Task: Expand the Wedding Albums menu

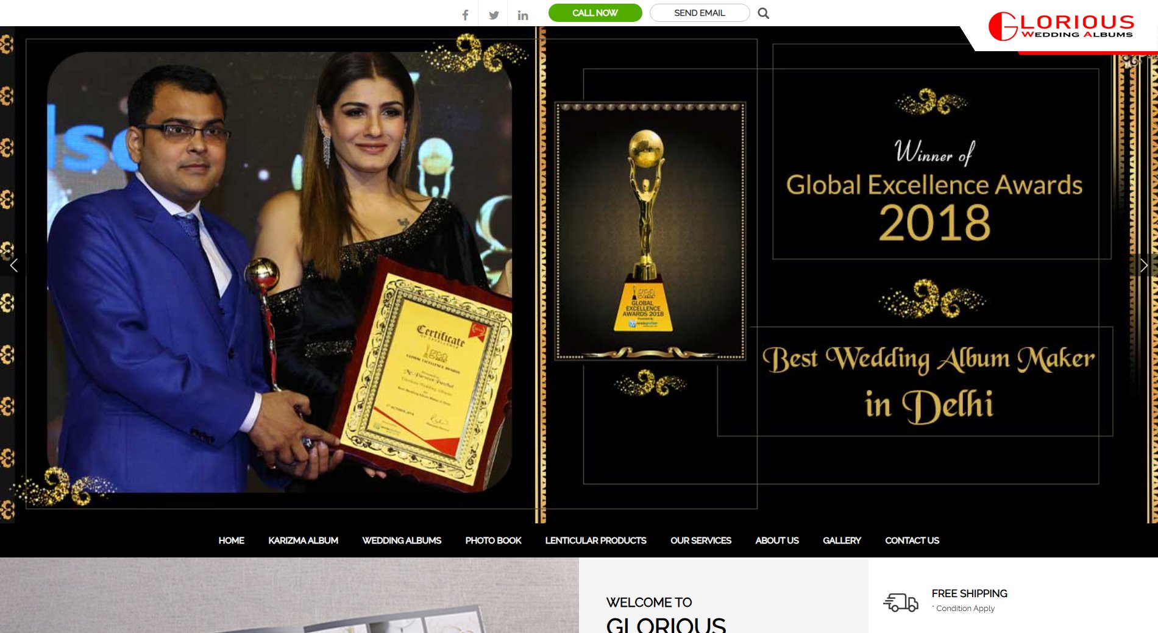Action: click(x=402, y=540)
